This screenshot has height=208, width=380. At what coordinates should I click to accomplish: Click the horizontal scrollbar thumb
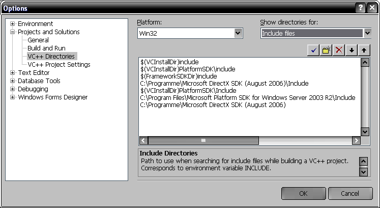[203, 140]
